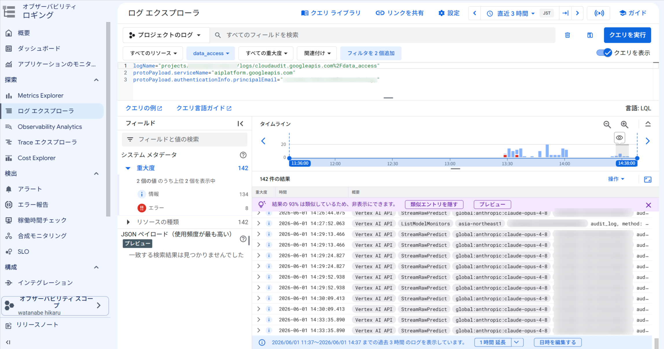Open すべての重大度 dropdown

266,53
